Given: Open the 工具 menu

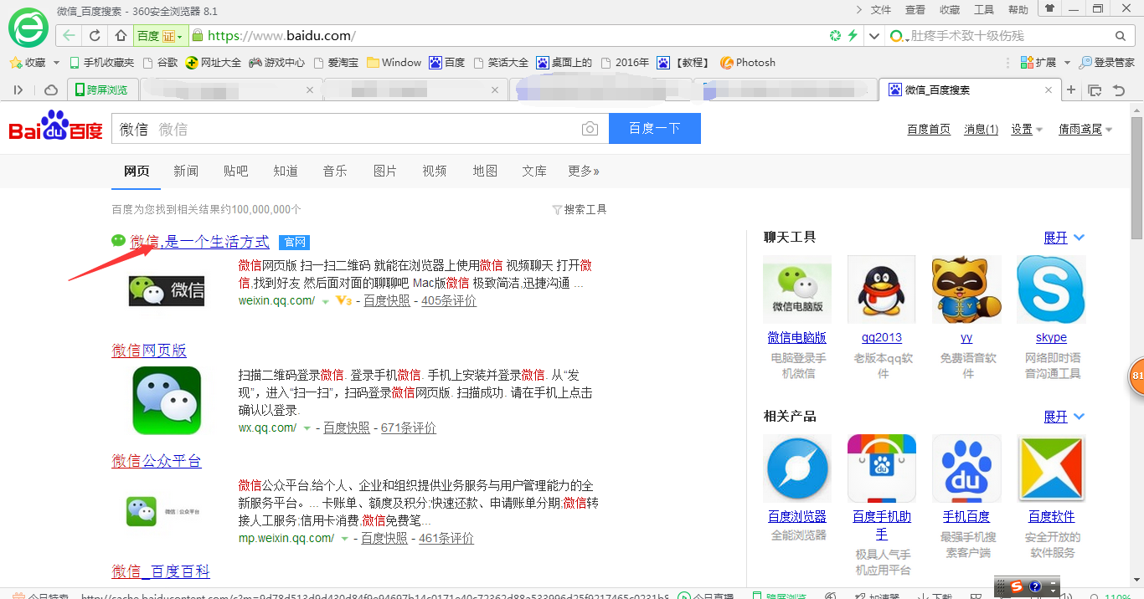Looking at the screenshot, I should pyautogui.click(x=984, y=10).
